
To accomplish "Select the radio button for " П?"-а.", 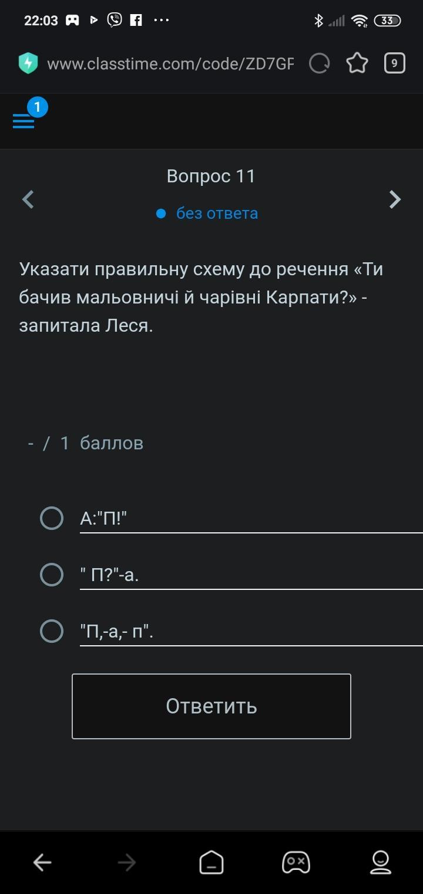I will pos(52,575).
